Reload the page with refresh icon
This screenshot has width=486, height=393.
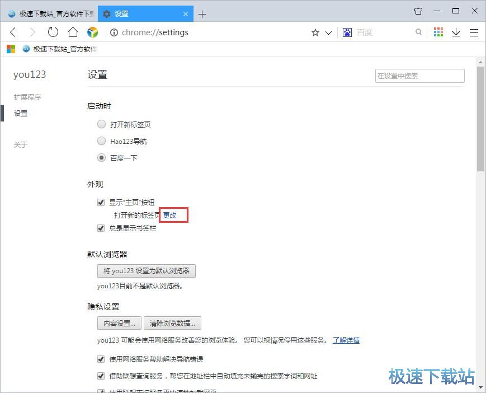[53, 32]
